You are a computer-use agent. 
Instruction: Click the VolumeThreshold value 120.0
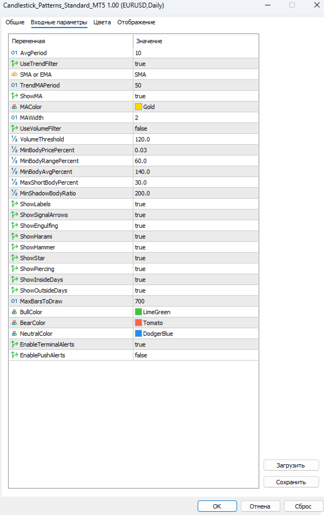(x=195, y=139)
